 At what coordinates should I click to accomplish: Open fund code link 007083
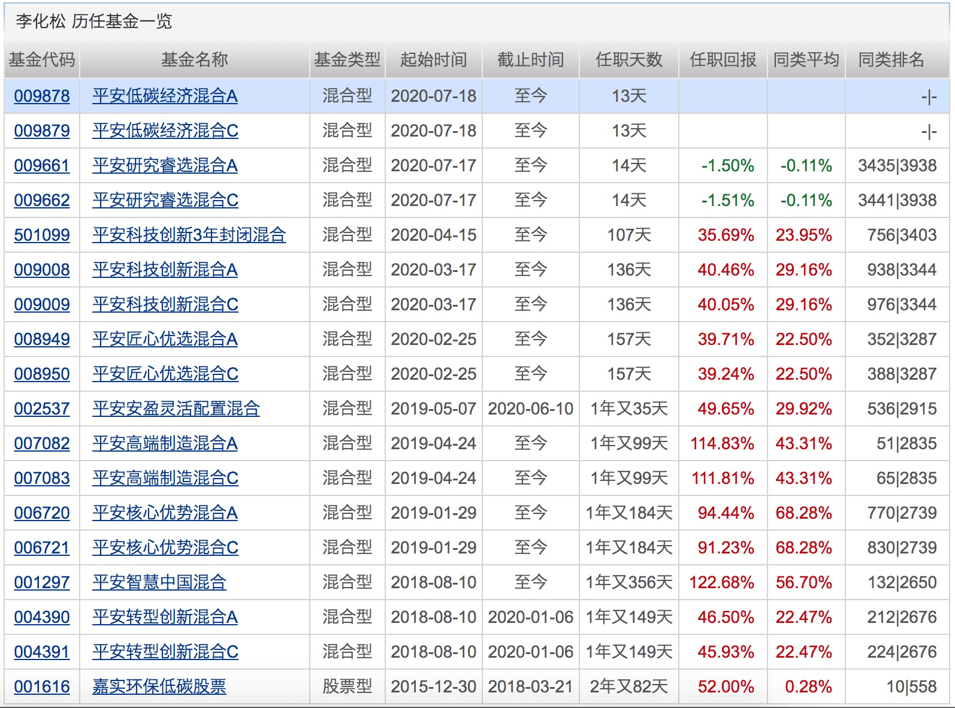tap(42, 478)
